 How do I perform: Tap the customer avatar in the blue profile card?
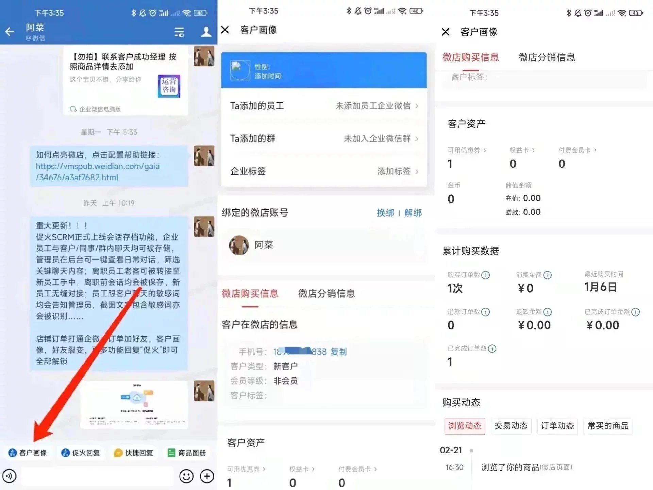[x=240, y=70]
